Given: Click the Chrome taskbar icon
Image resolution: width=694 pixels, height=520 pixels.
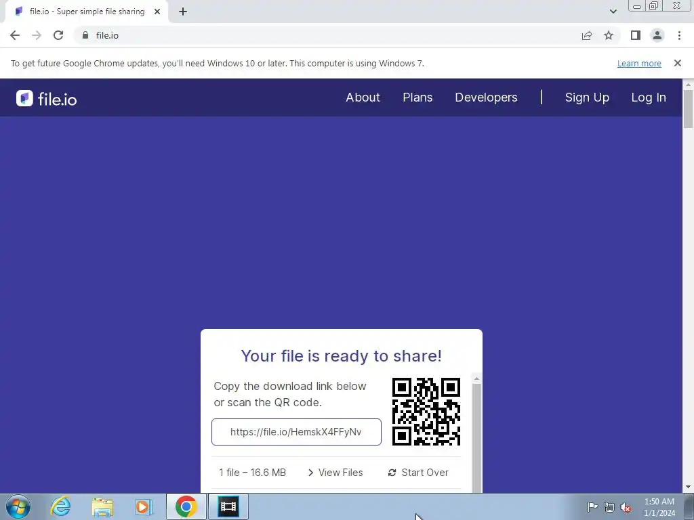Looking at the screenshot, I should click(x=186, y=506).
